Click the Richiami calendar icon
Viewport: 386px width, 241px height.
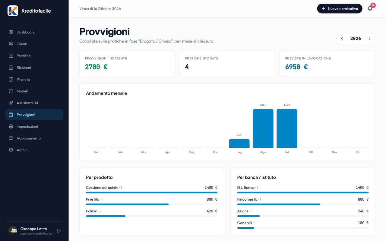click(11, 67)
